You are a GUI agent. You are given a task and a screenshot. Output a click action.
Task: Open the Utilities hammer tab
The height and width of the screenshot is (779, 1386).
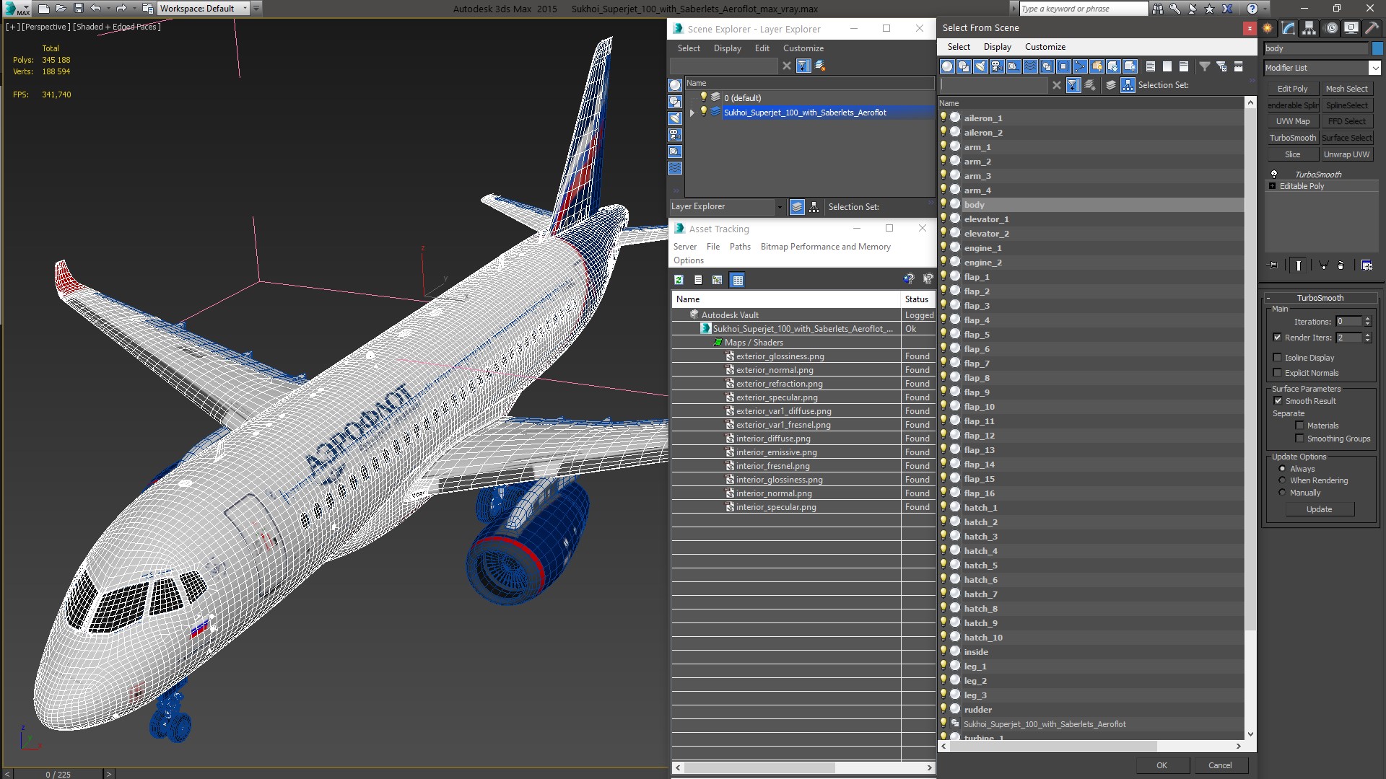point(1372,28)
